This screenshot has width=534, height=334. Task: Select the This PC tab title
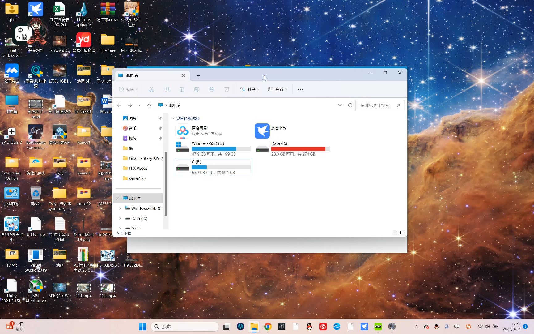point(132,75)
